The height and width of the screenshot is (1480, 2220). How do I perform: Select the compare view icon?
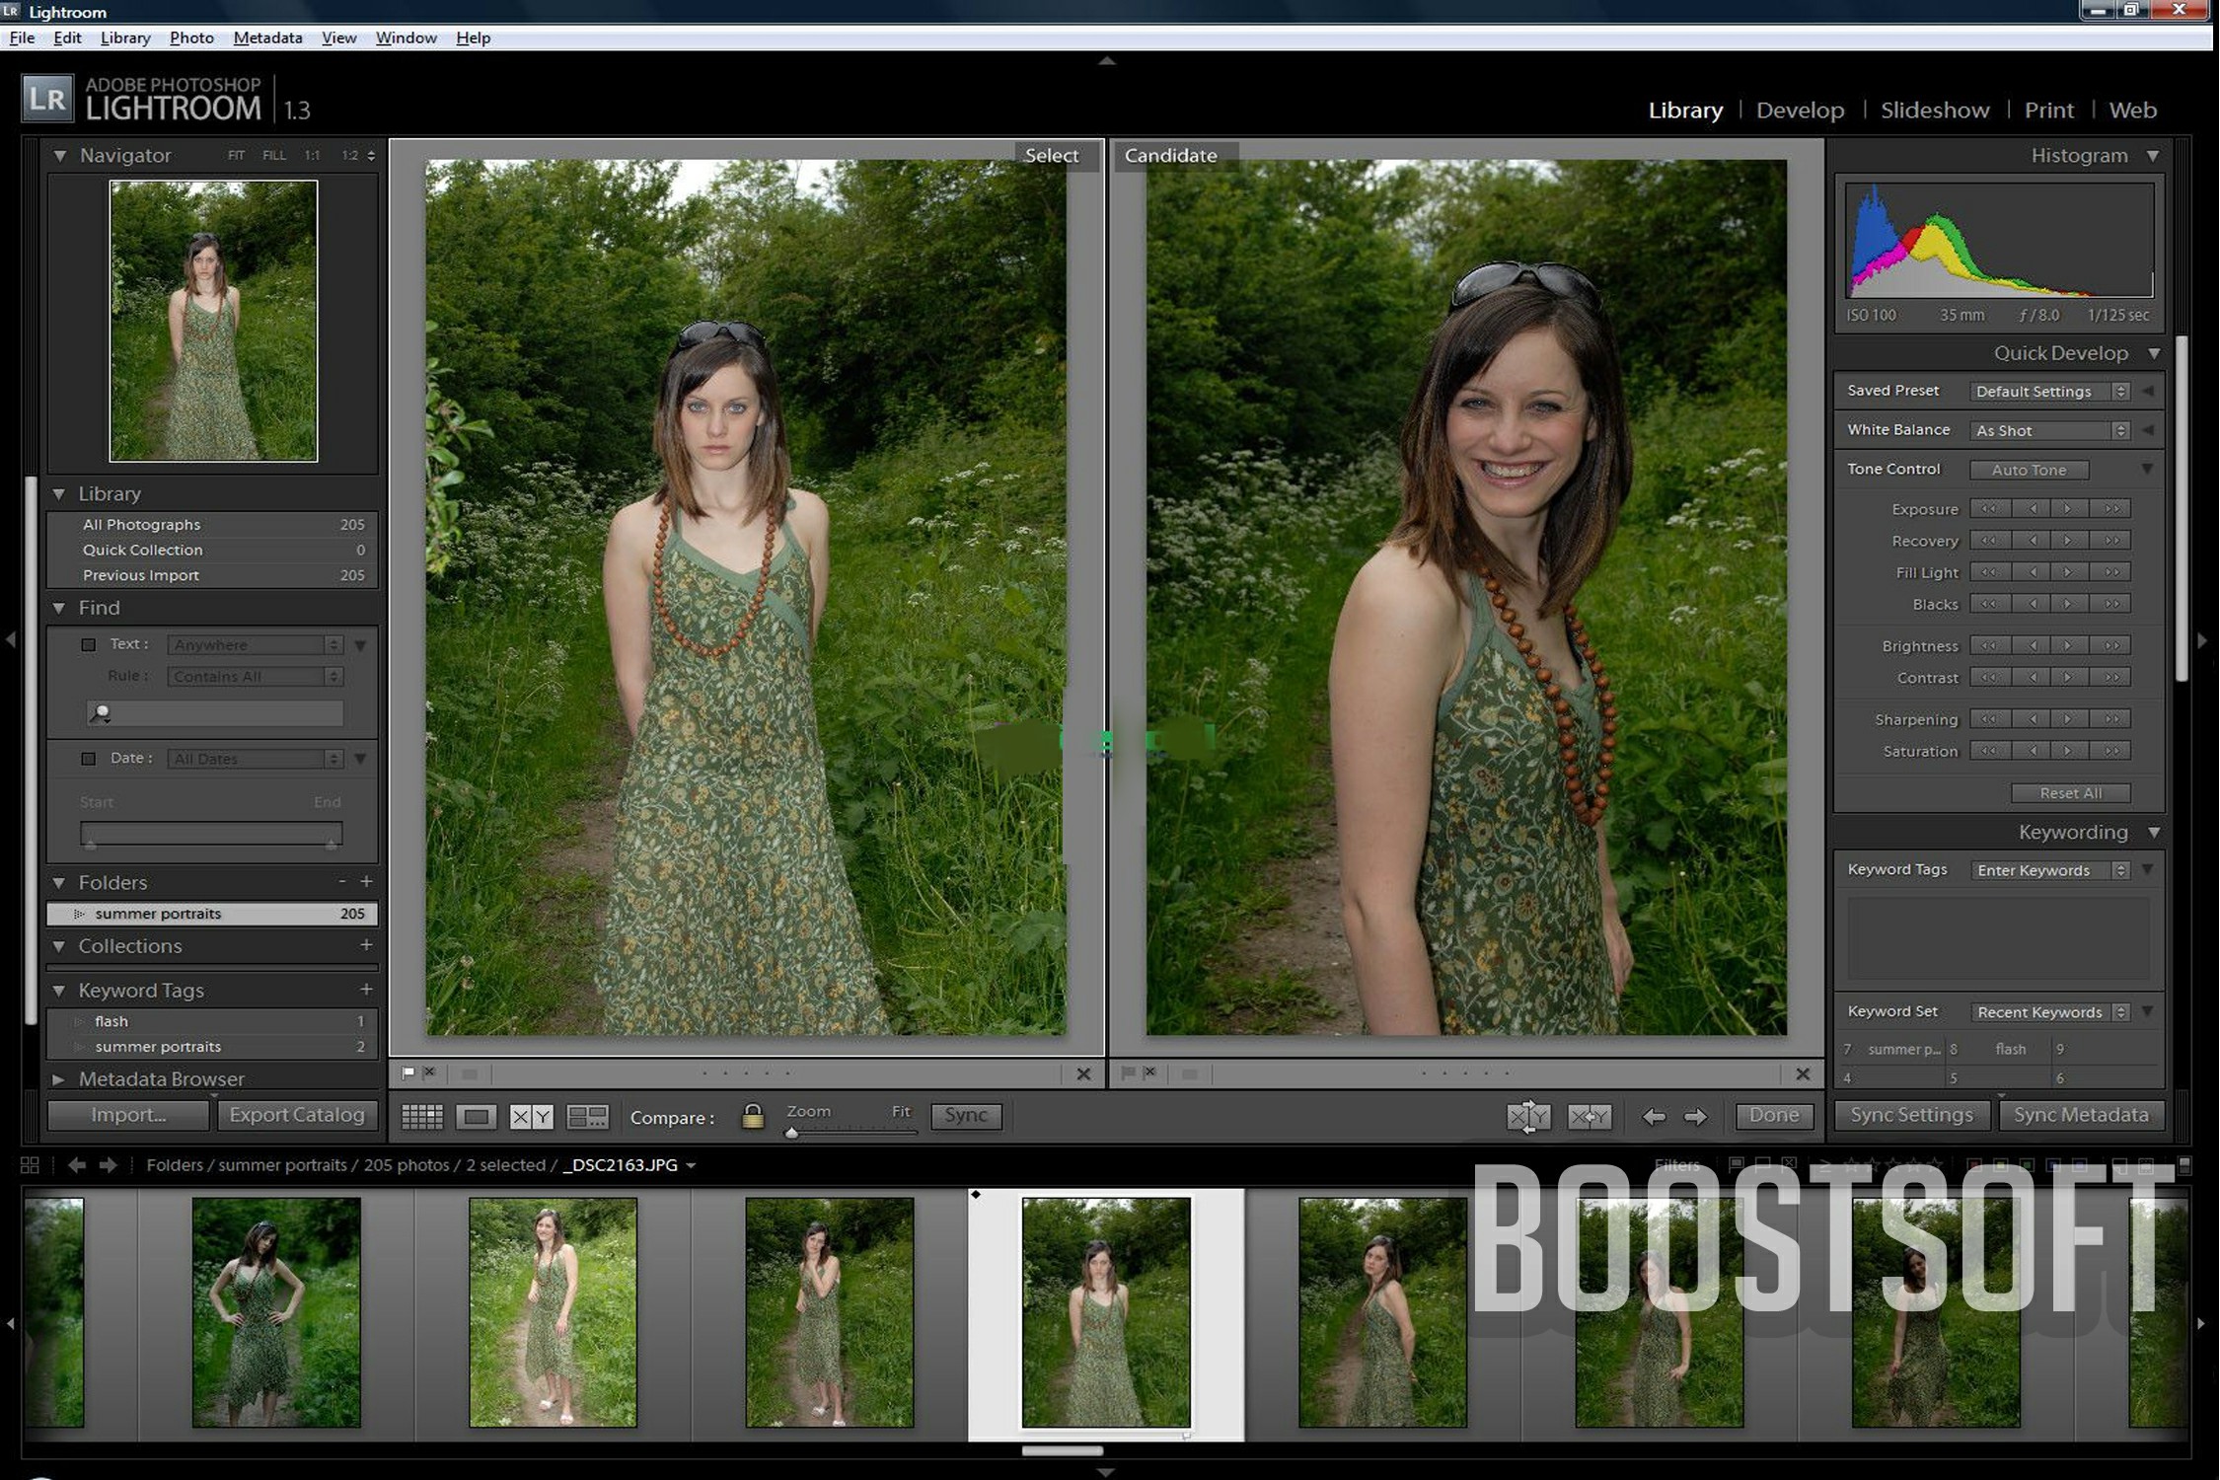pyautogui.click(x=532, y=1115)
